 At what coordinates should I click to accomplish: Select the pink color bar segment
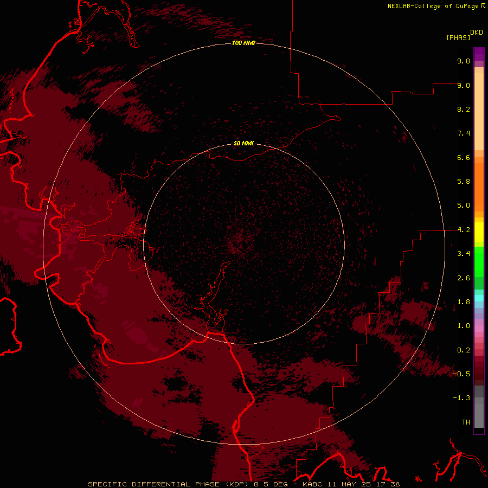(479, 329)
